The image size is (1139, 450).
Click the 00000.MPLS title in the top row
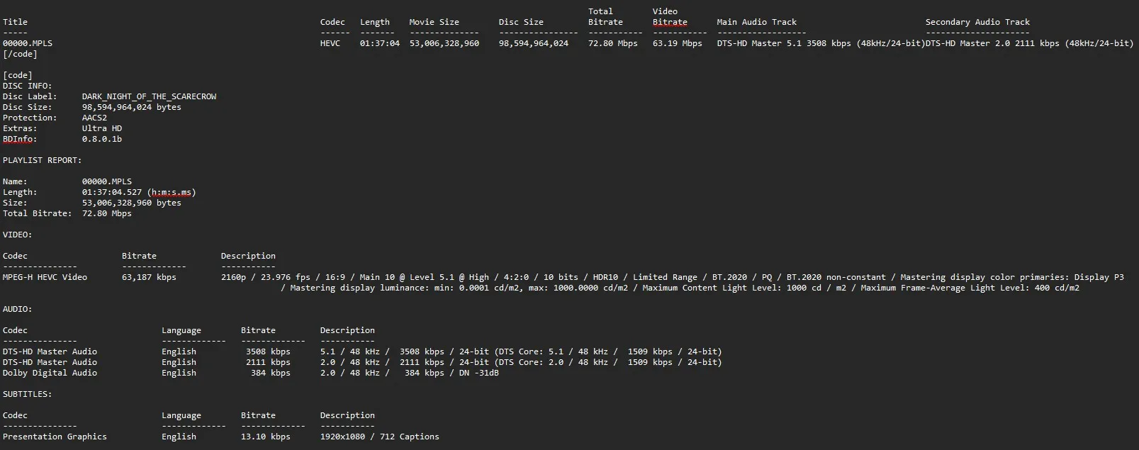pos(28,43)
